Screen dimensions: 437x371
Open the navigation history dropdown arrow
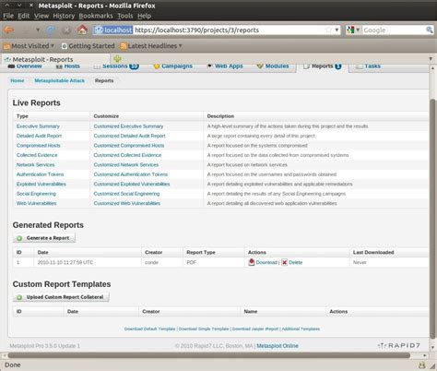click(38, 30)
